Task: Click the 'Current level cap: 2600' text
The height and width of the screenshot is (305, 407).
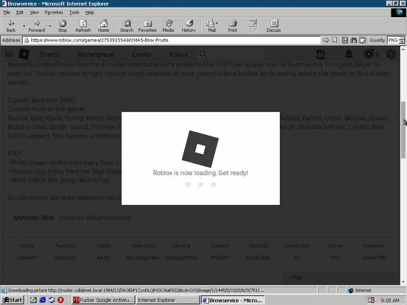Action: point(41,100)
